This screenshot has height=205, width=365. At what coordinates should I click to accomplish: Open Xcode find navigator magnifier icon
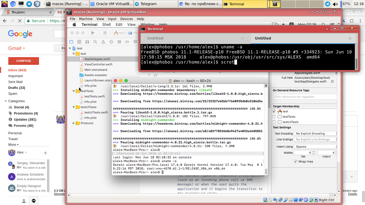tap(95, 42)
